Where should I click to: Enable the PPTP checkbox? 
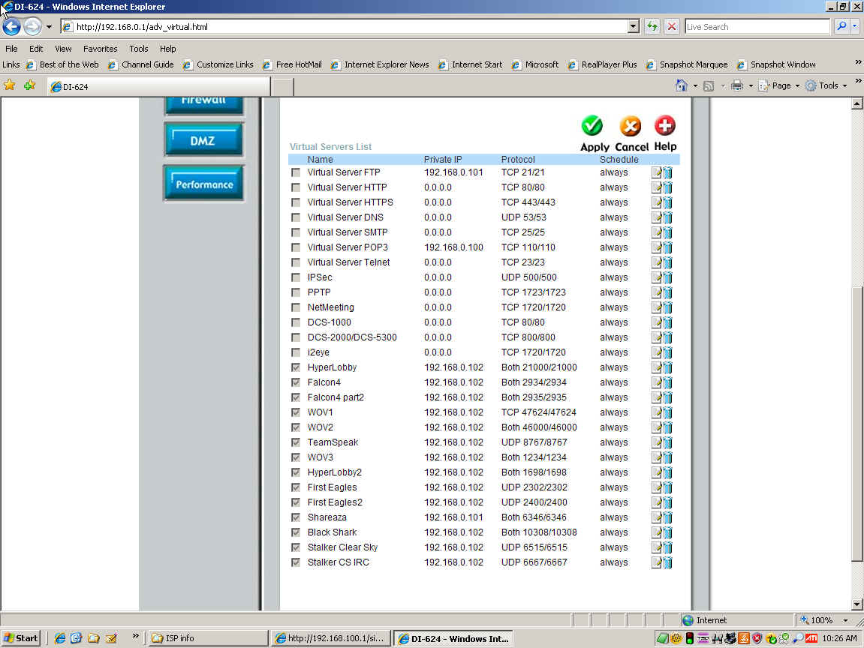(296, 292)
